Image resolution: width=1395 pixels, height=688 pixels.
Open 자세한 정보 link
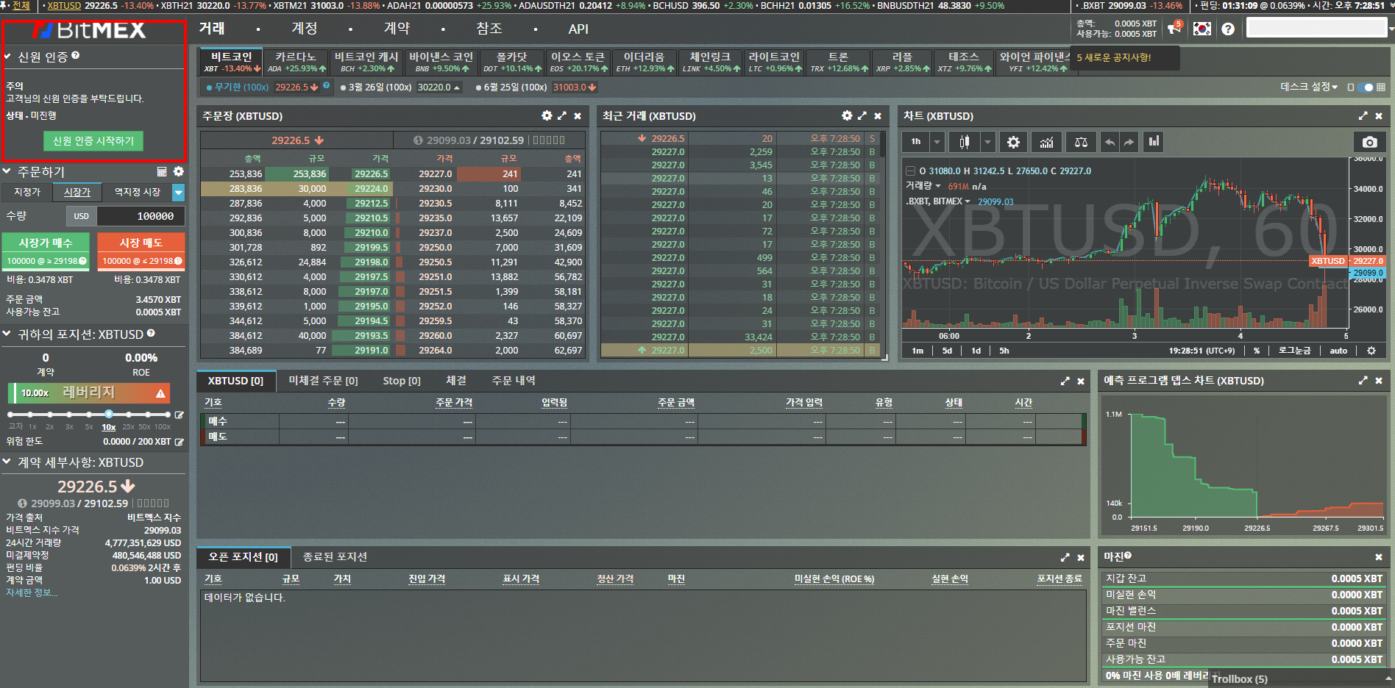pyautogui.click(x=32, y=592)
